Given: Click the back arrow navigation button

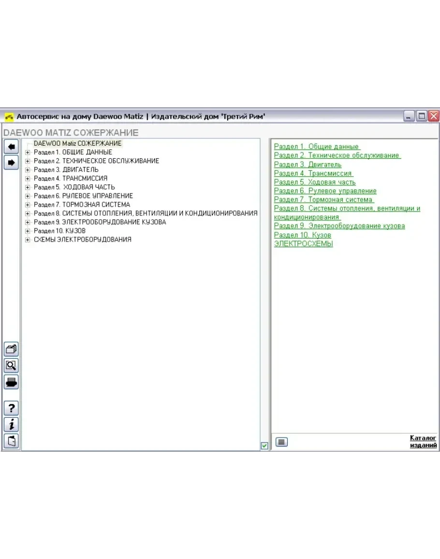Looking at the screenshot, I should pyautogui.click(x=11, y=146).
